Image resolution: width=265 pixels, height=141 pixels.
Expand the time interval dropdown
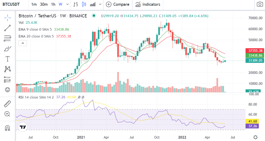pos(68,4)
